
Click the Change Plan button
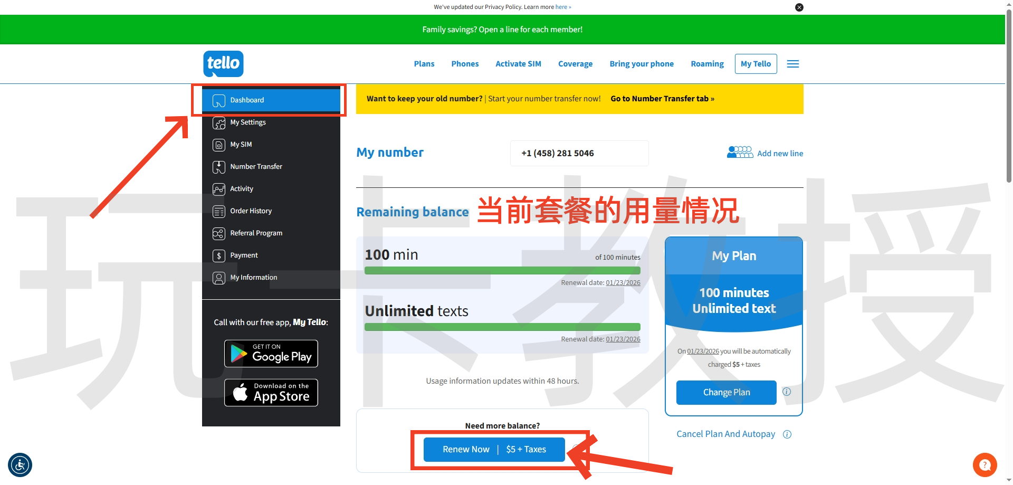coord(726,393)
